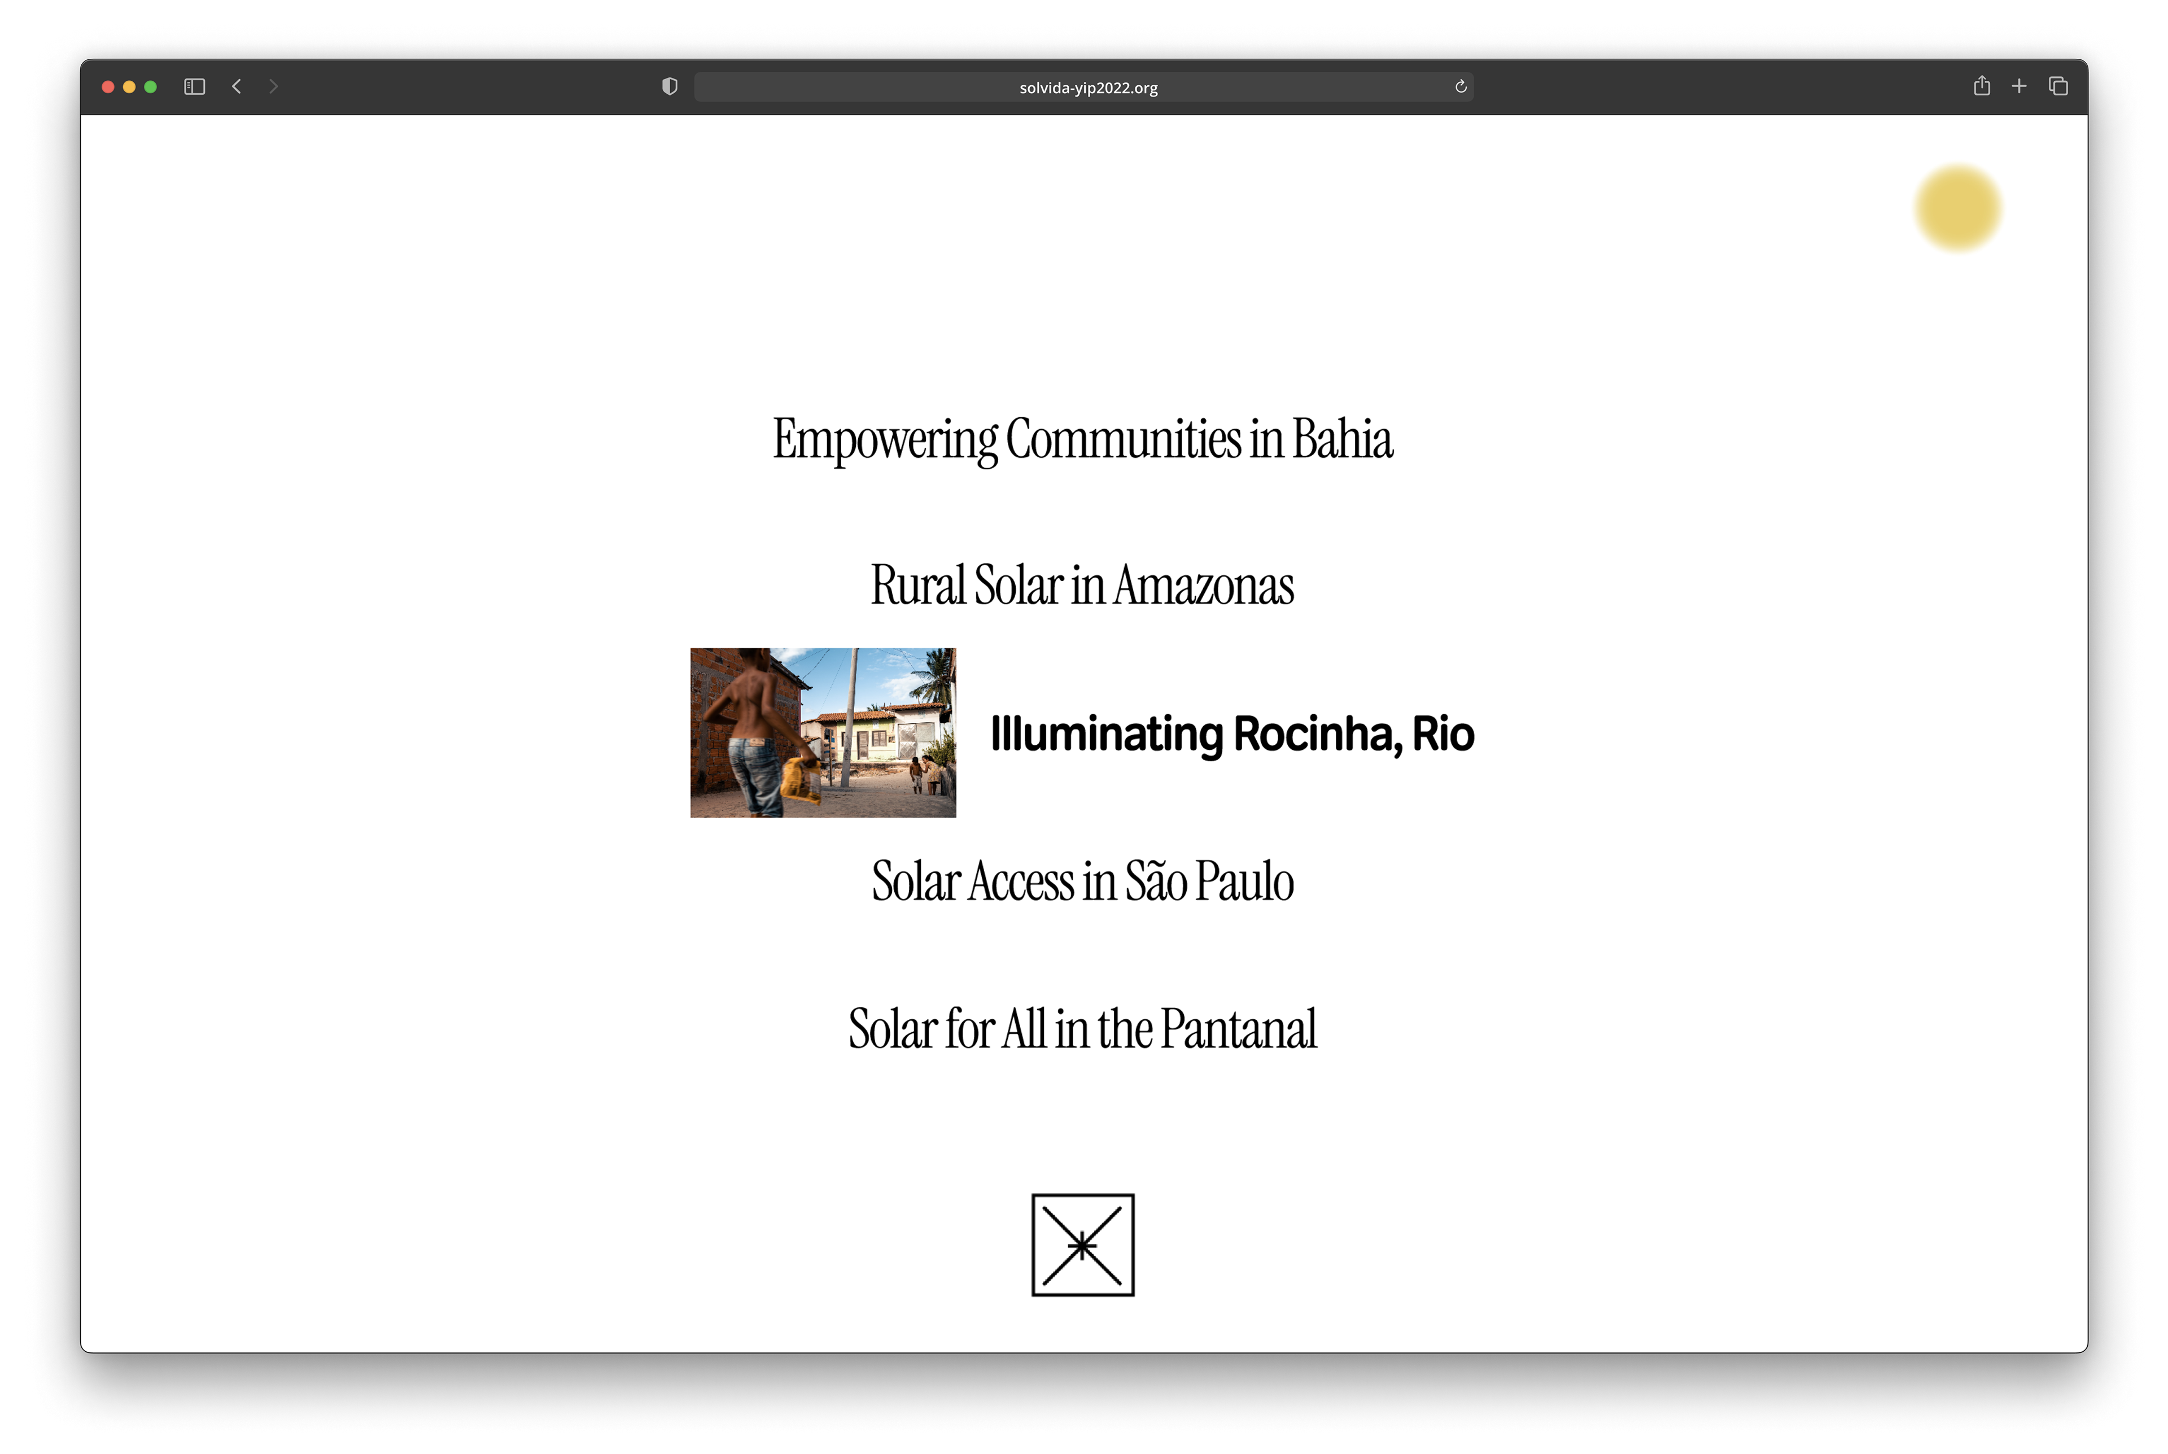Image resolution: width=2168 pixels, height=1454 pixels.
Task: Close the window with the red button
Action: click(107, 87)
